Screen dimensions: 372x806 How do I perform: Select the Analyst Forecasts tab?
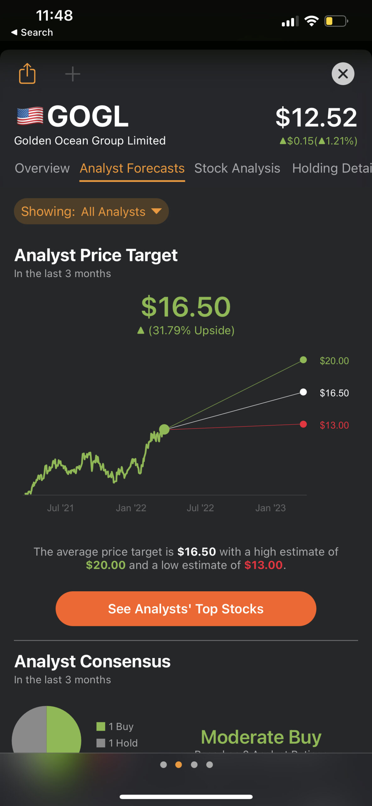132,169
